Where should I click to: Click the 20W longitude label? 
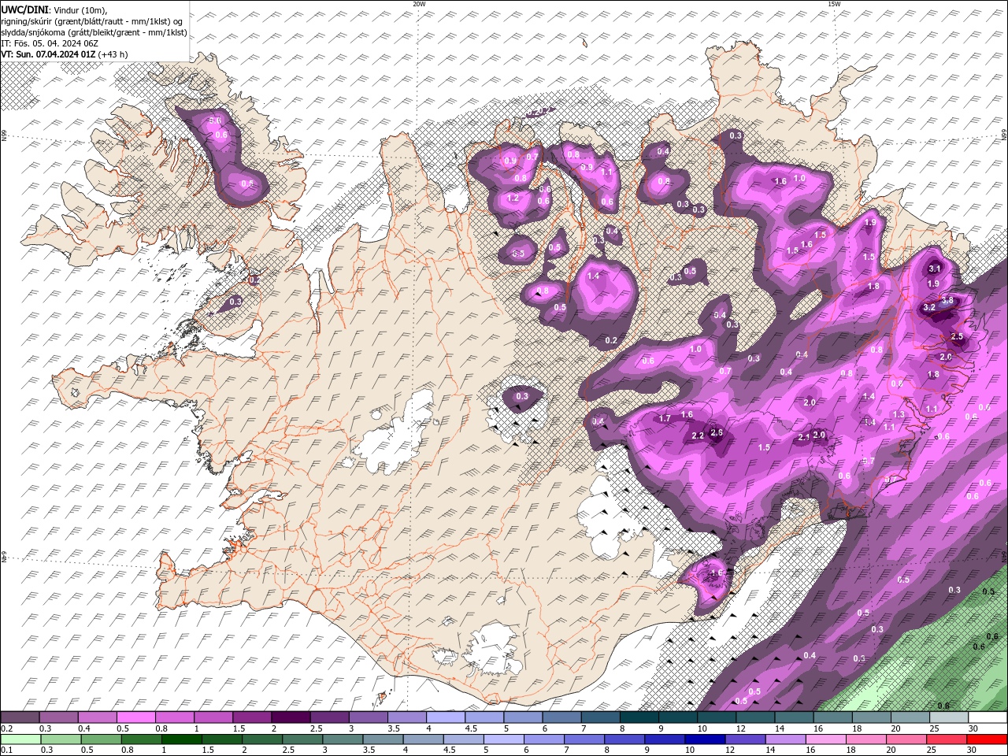[x=419, y=4]
